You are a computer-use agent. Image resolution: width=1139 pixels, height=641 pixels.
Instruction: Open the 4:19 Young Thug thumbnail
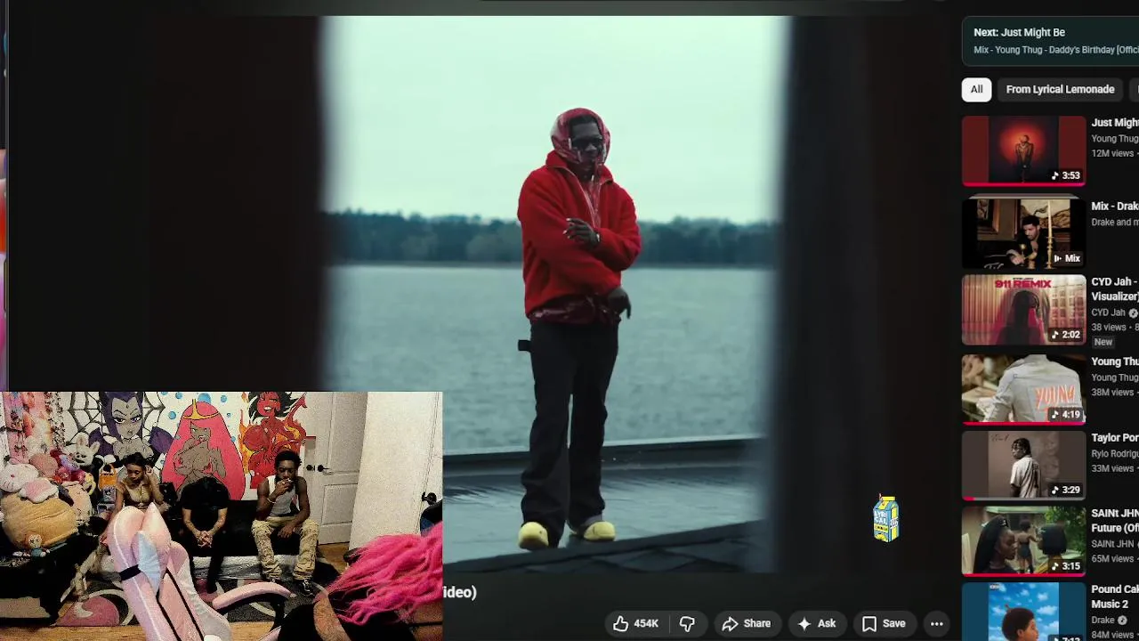[x=1023, y=389]
